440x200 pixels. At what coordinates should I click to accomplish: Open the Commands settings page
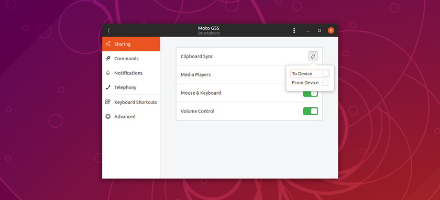tap(131, 58)
